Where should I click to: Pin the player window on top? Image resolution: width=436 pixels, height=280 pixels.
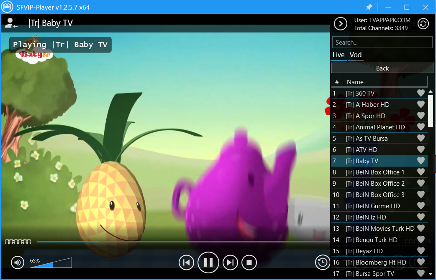click(x=369, y=8)
